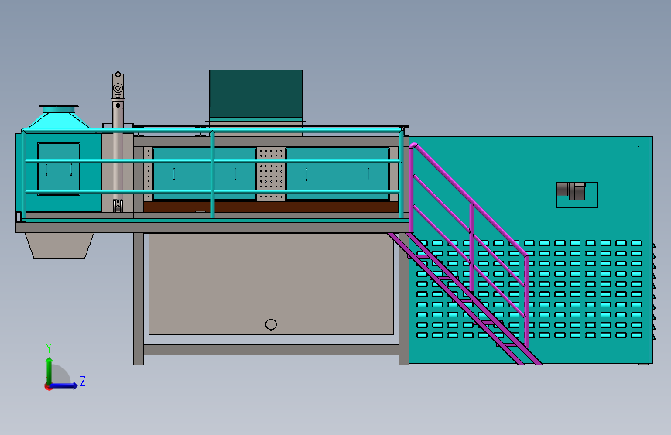Select the vented grille area of the green cabinet
Image resolution: width=671 pixels, height=435 pixels.
click(x=529, y=289)
